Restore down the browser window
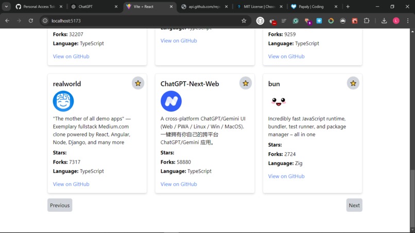415x233 pixels. click(x=392, y=7)
